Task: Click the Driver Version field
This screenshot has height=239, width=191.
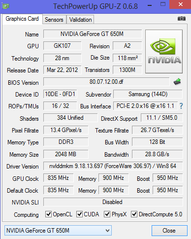Action: pos(113,166)
